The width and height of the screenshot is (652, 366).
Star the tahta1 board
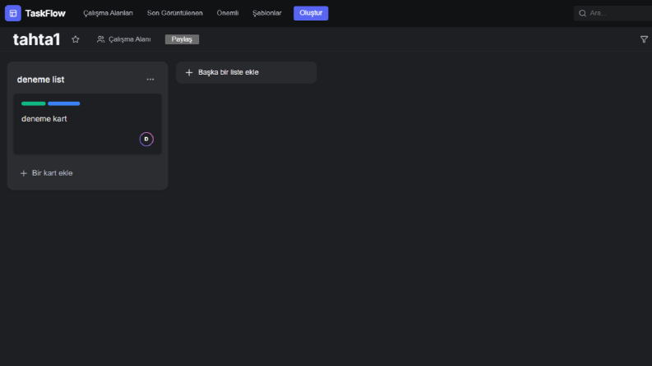(x=76, y=39)
